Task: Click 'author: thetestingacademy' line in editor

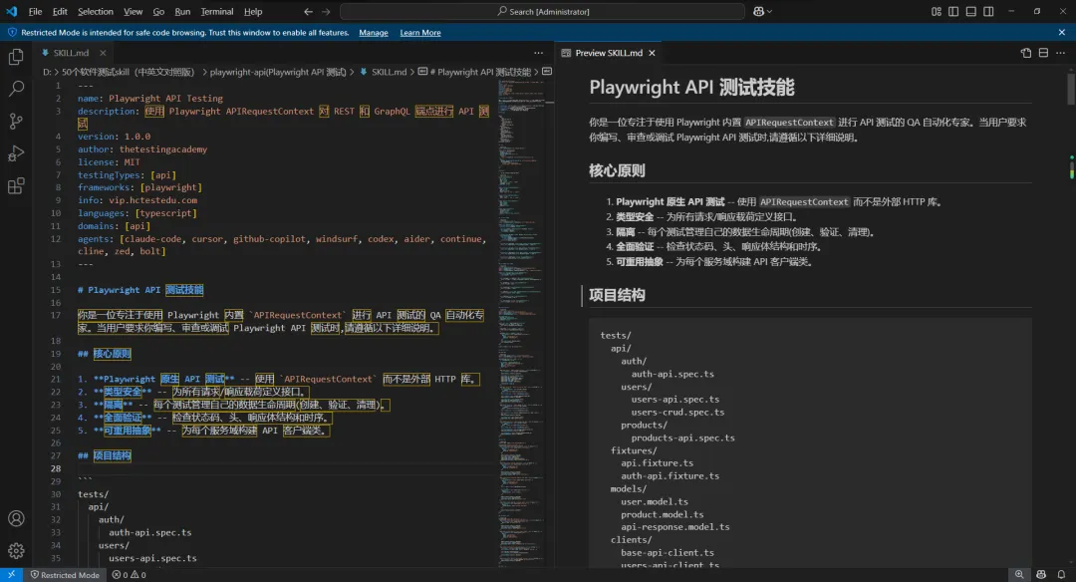Action: click(x=142, y=148)
